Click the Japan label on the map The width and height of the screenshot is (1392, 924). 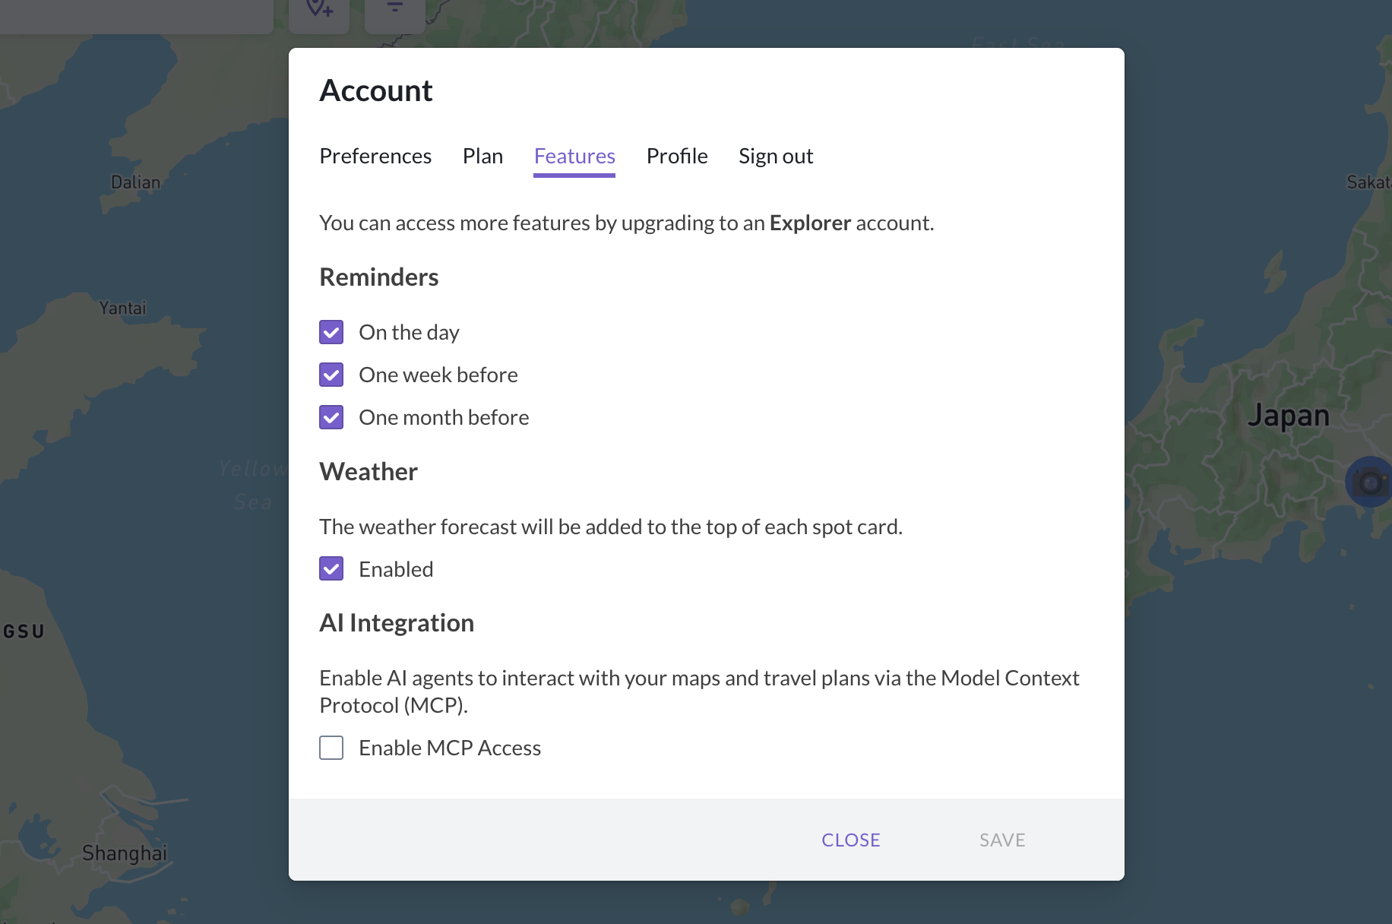pyautogui.click(x=1289, y=415)
